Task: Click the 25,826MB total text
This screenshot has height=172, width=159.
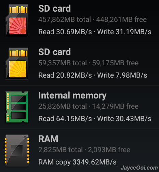Action: click(x=63, y=106)
